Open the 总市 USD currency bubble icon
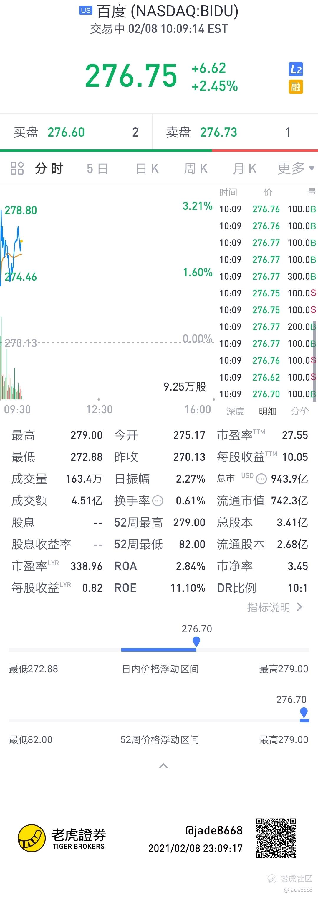 261,479
